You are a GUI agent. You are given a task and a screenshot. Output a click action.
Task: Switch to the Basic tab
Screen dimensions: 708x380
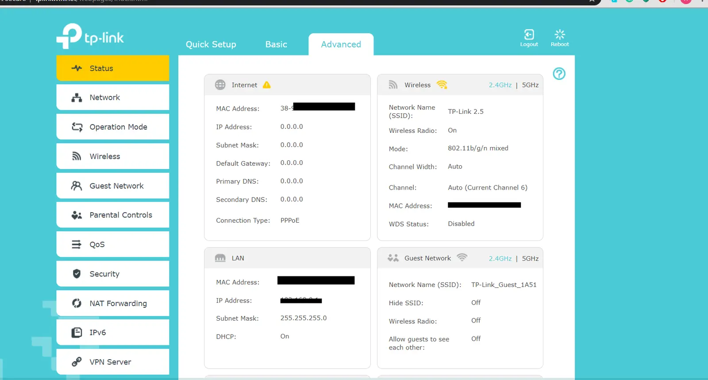[276, 44]
